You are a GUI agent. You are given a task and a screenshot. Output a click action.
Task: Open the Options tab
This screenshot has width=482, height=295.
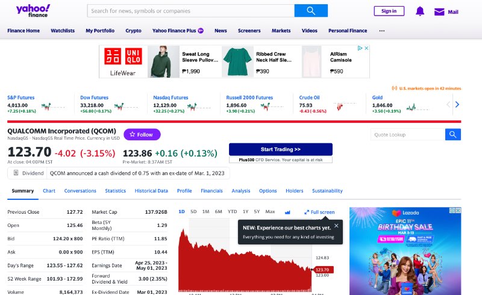(x=268, y=191)
